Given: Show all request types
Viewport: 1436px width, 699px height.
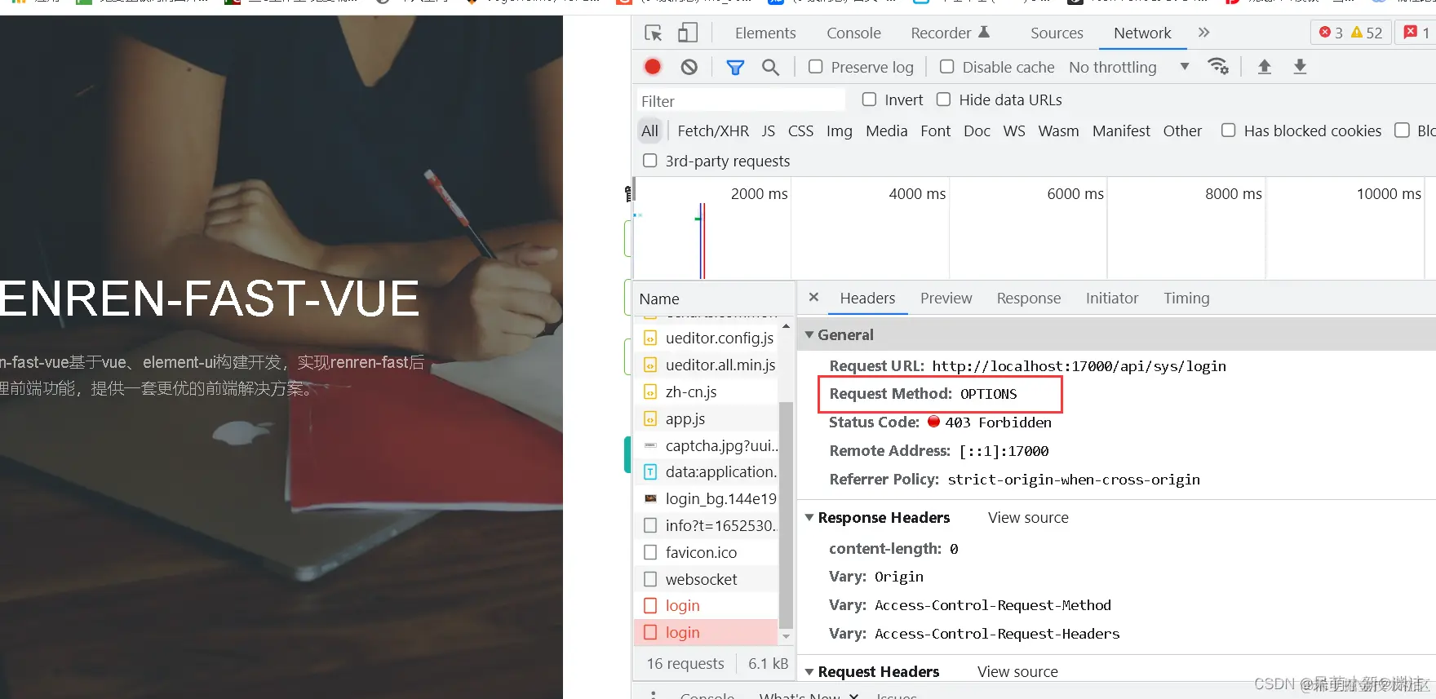Looking at the screenshot, I should tap(649, 131).
